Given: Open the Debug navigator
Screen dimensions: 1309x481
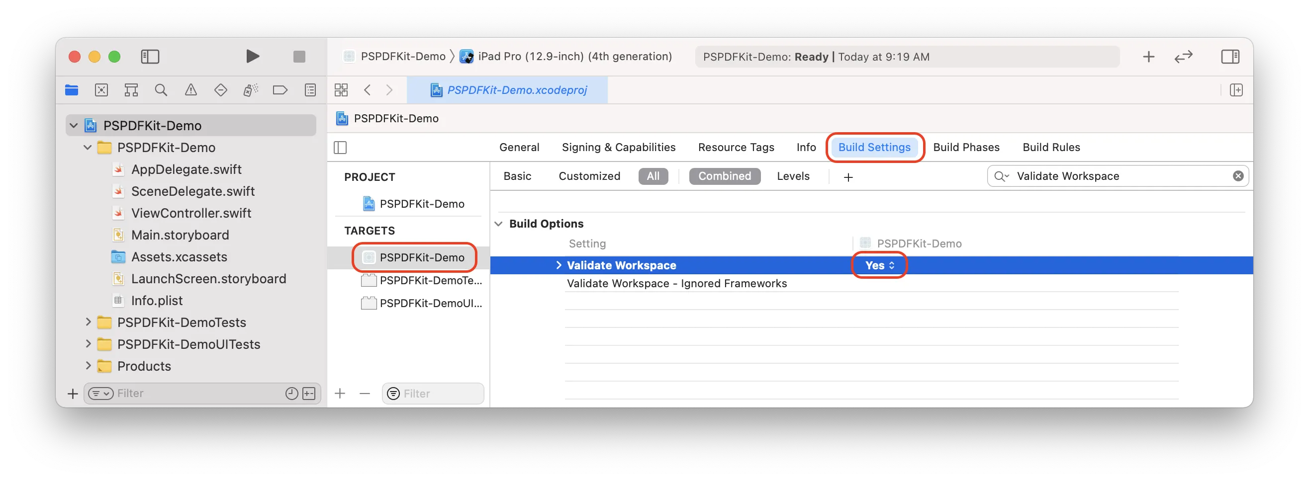Looking at the screenshot, I should [251, 90].
